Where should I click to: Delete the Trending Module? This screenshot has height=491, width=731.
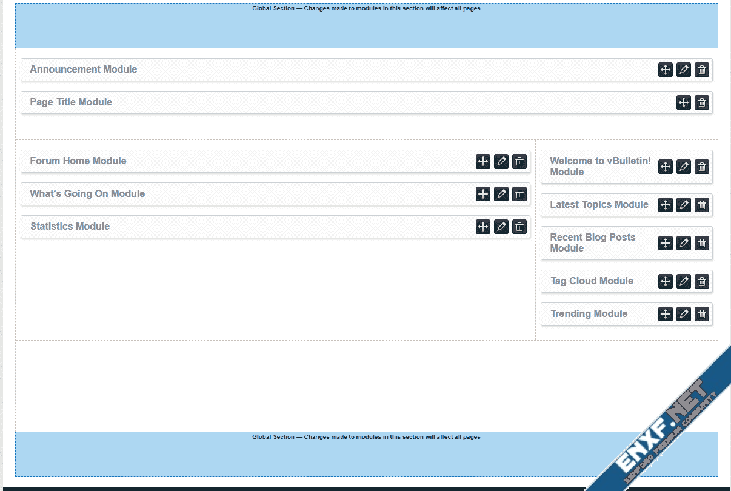pos(702,314)
